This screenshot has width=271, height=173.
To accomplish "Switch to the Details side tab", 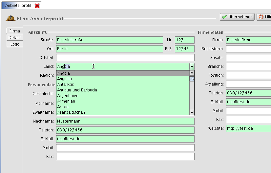I will click(x=15, y=38).
